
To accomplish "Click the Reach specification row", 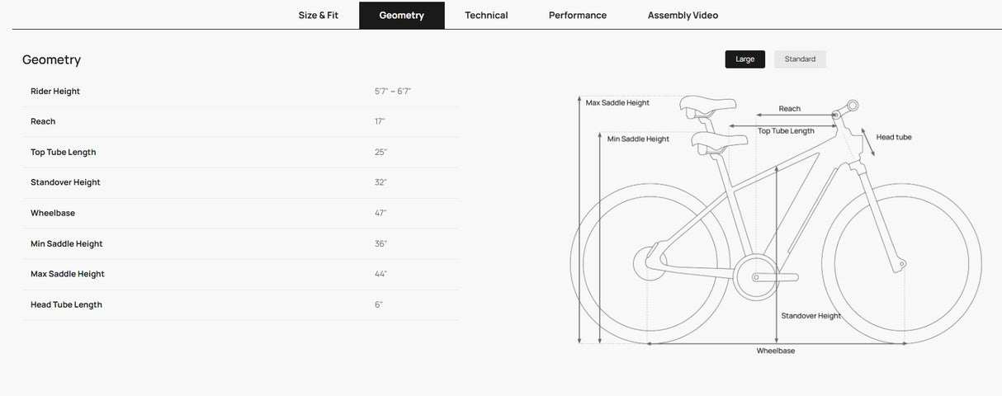I will click(x=241, y=122).
